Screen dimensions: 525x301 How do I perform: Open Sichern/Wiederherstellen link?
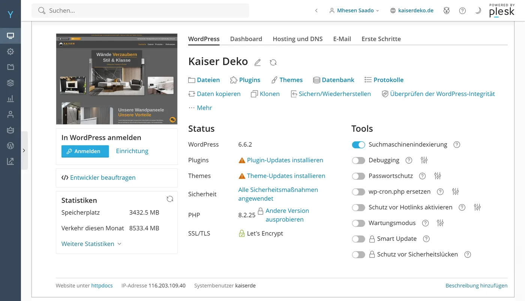pyautogui.click(x=331, y=94)
